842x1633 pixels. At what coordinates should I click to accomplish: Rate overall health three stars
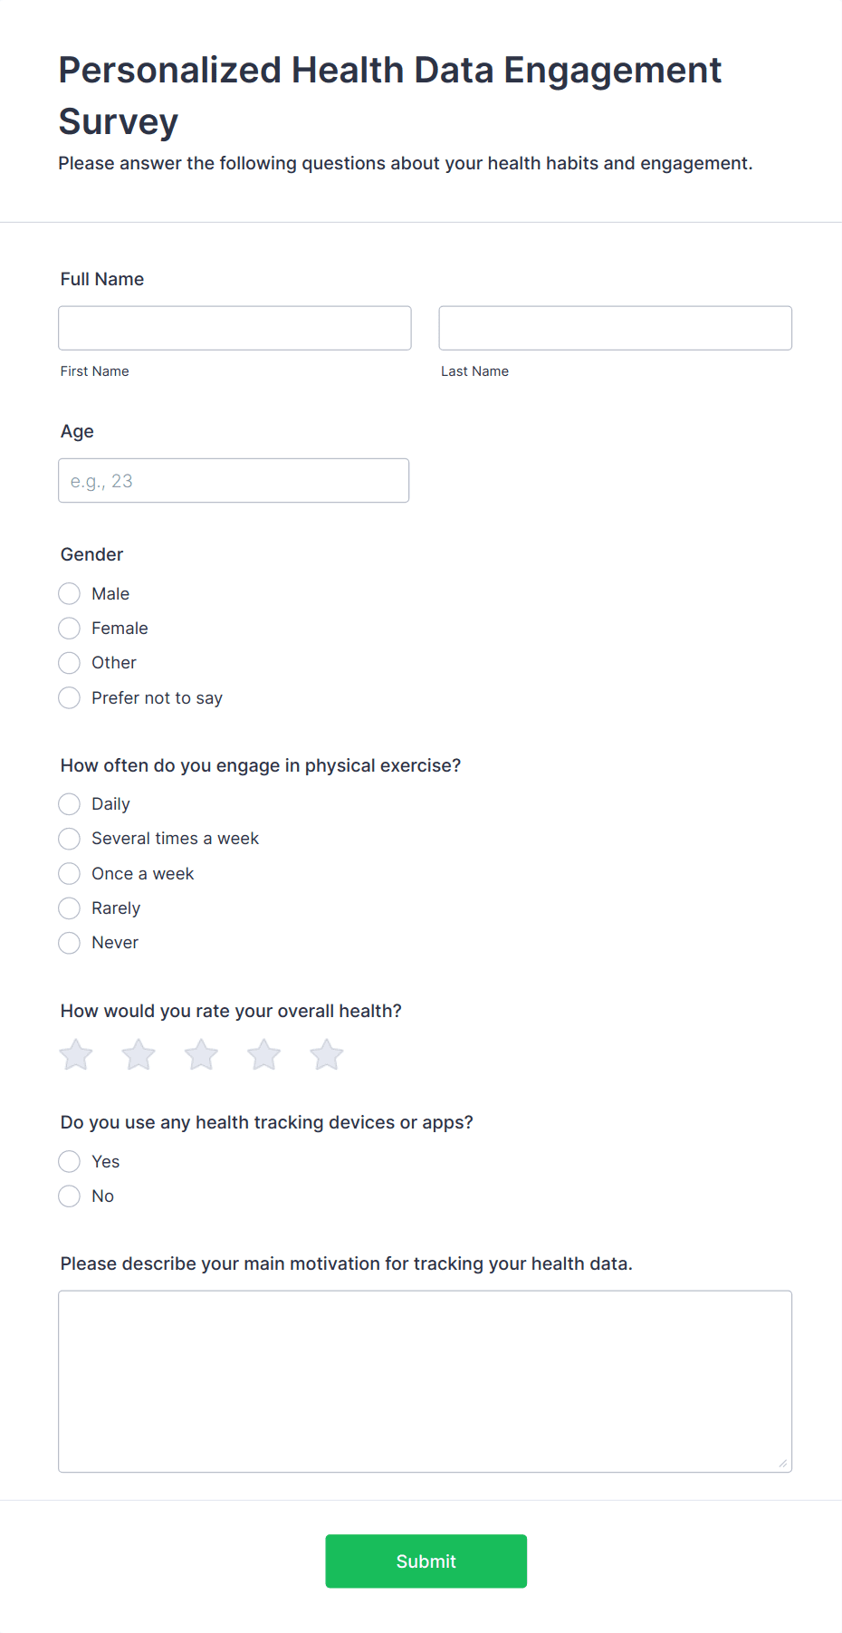201,1054
